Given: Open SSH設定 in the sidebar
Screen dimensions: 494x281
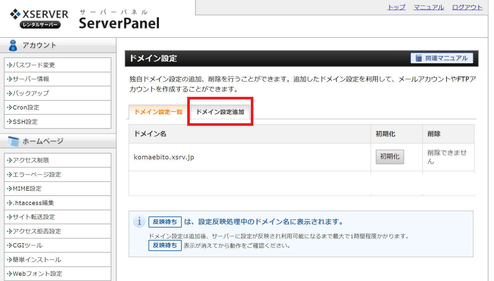Looking at the screenshot, I should pos(25,122).
